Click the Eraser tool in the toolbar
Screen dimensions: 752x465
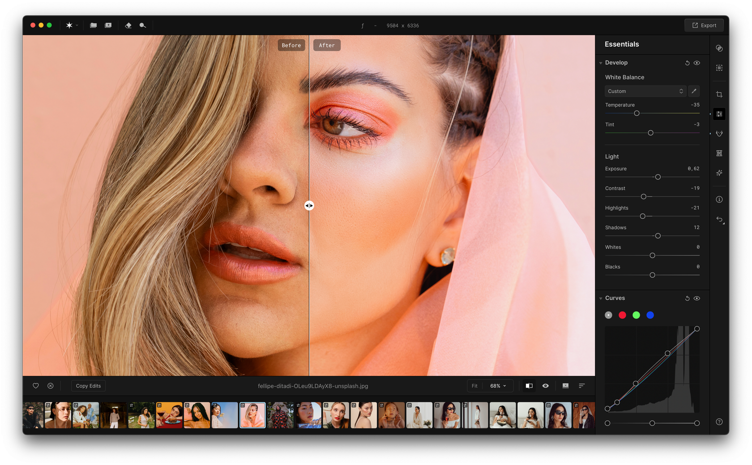[x=128, y=26]
